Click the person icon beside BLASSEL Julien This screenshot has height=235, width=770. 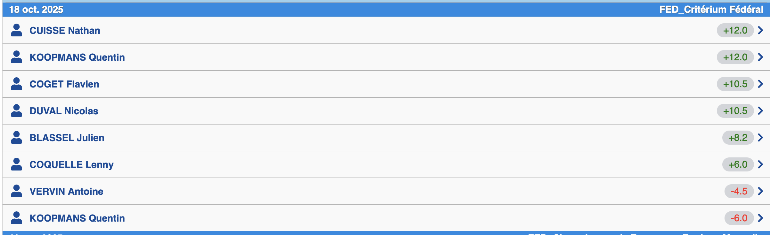coord(16,138)
